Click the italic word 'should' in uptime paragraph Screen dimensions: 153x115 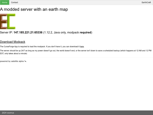[x=12, y=51]
